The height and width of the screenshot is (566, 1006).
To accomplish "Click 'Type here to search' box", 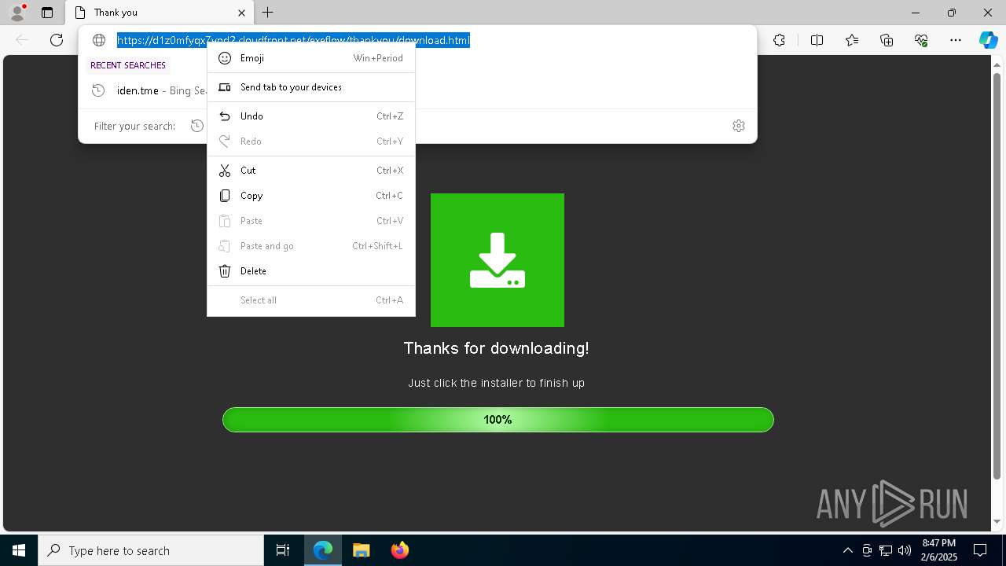I will click(x=151, y=550).
